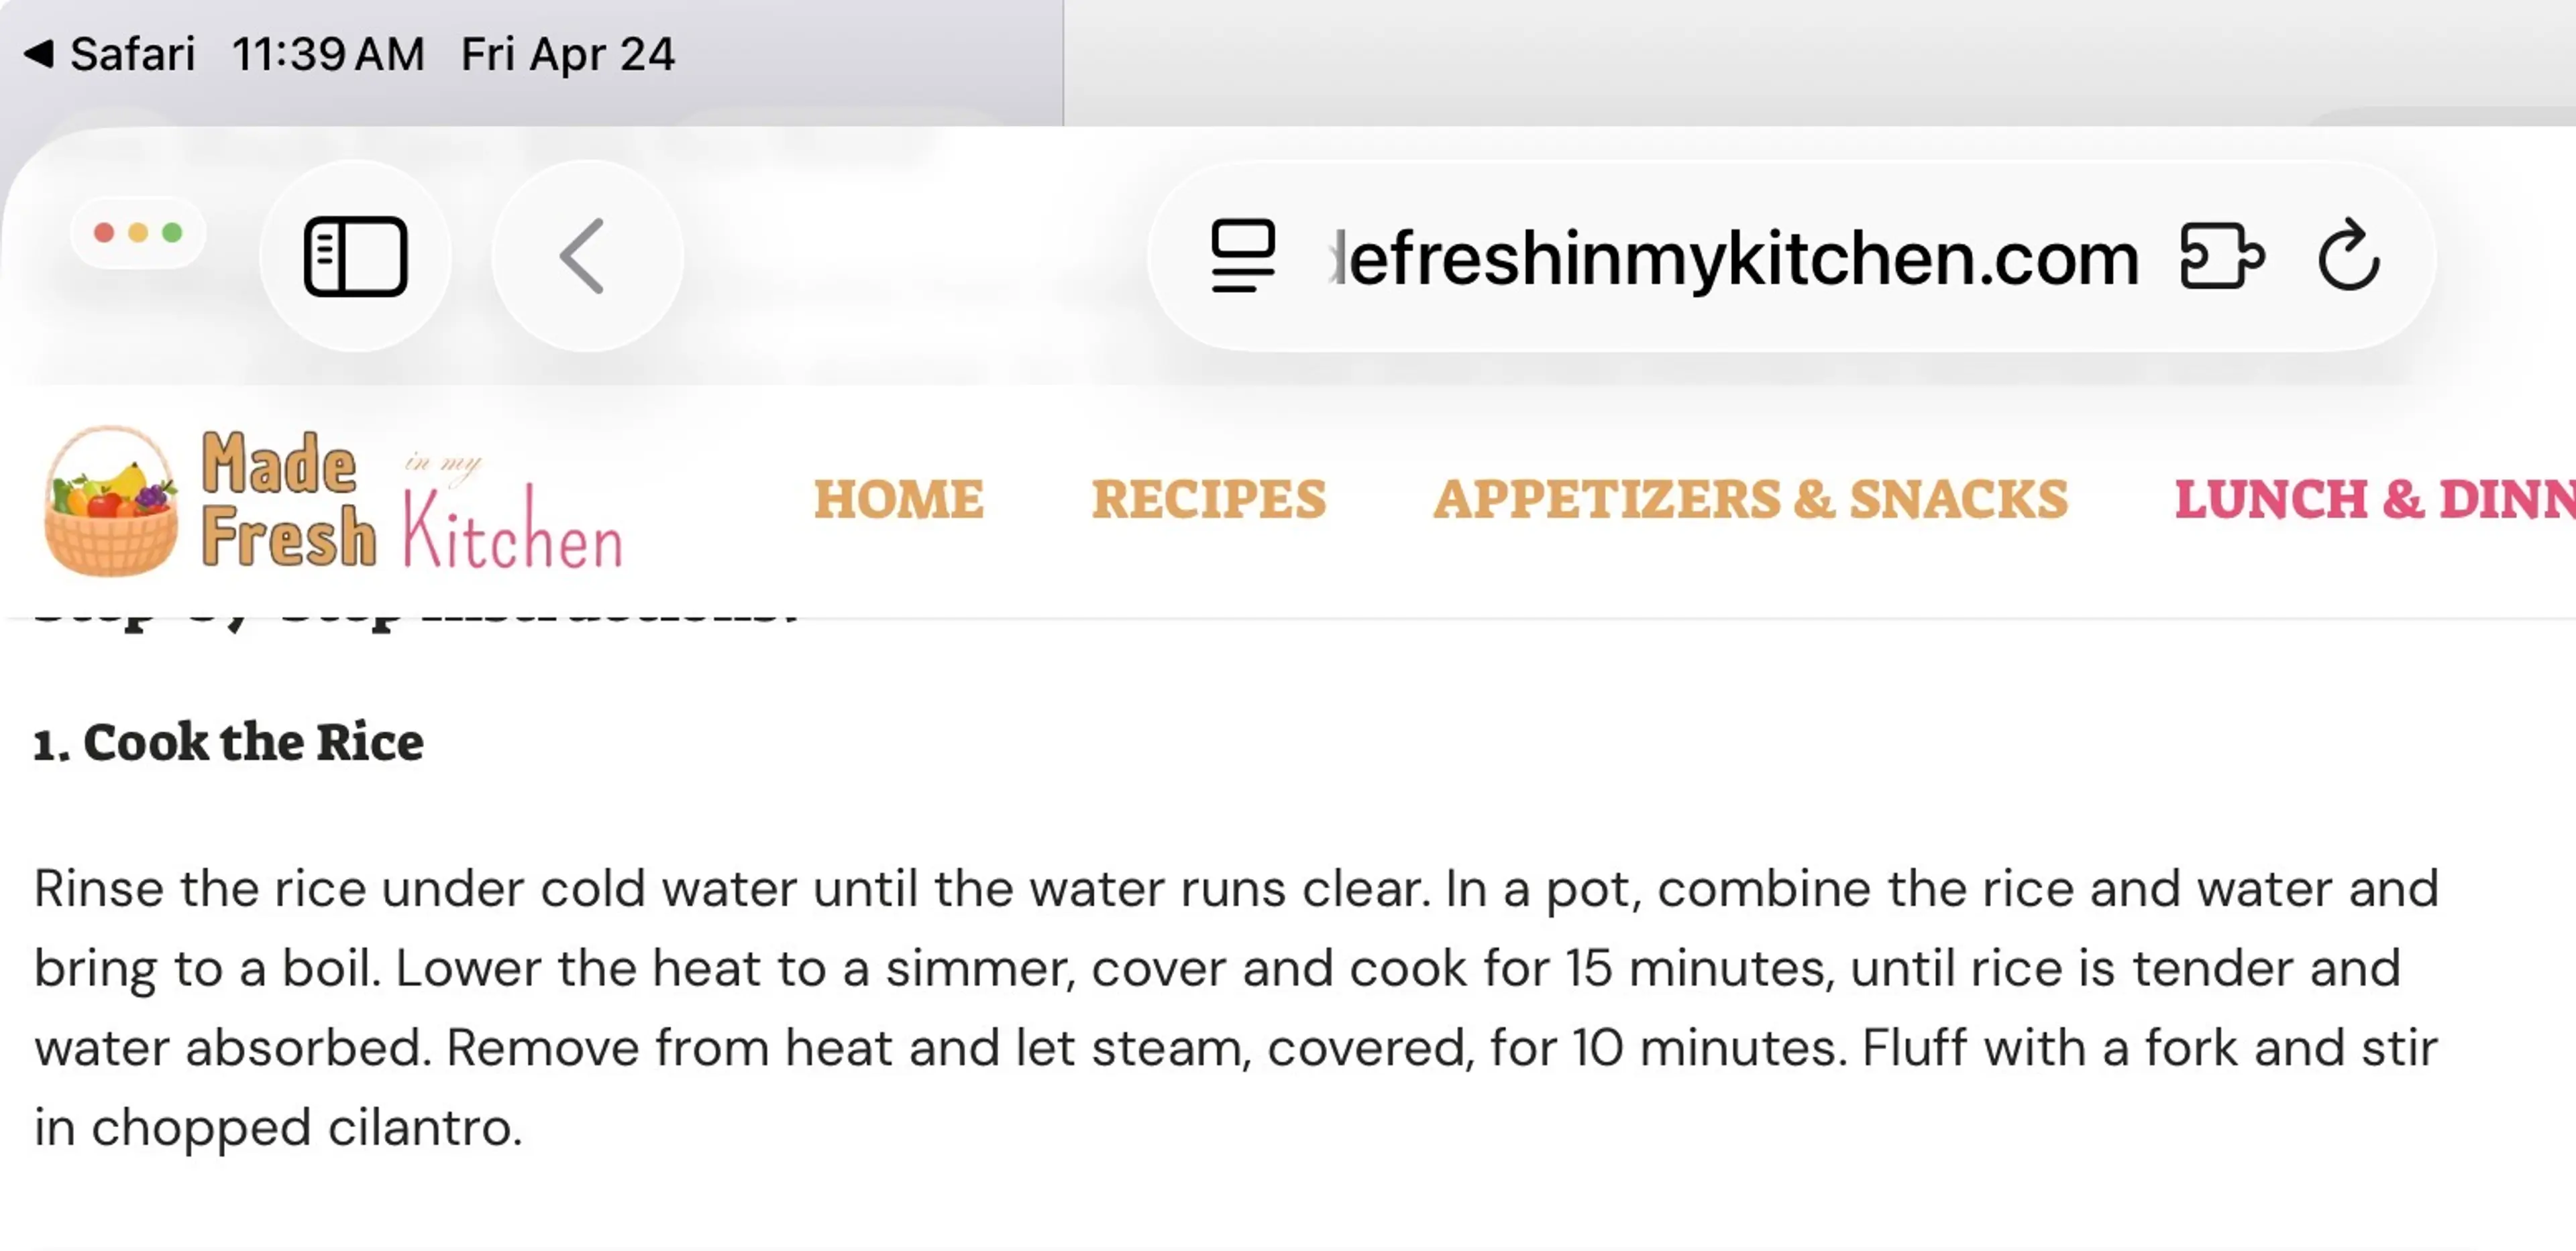The height and width of the screenshot is (1251, 2576).
Task: Click the yellow minimize window dot
Action: 138,233
